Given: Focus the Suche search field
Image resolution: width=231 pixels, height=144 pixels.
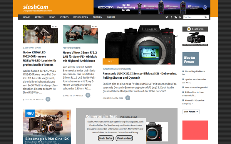Looking at the screenshot, I should coord(194,17).
